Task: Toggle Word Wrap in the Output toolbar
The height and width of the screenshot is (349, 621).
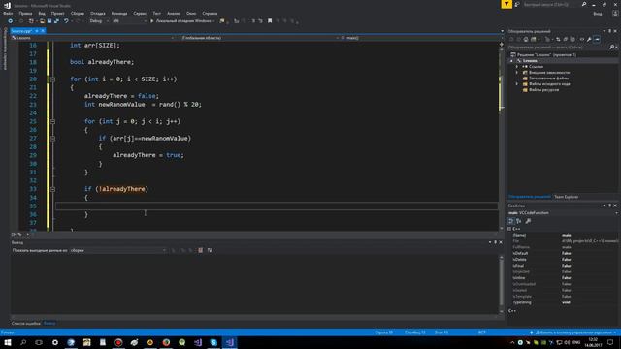Action: (x=210, y=250)
